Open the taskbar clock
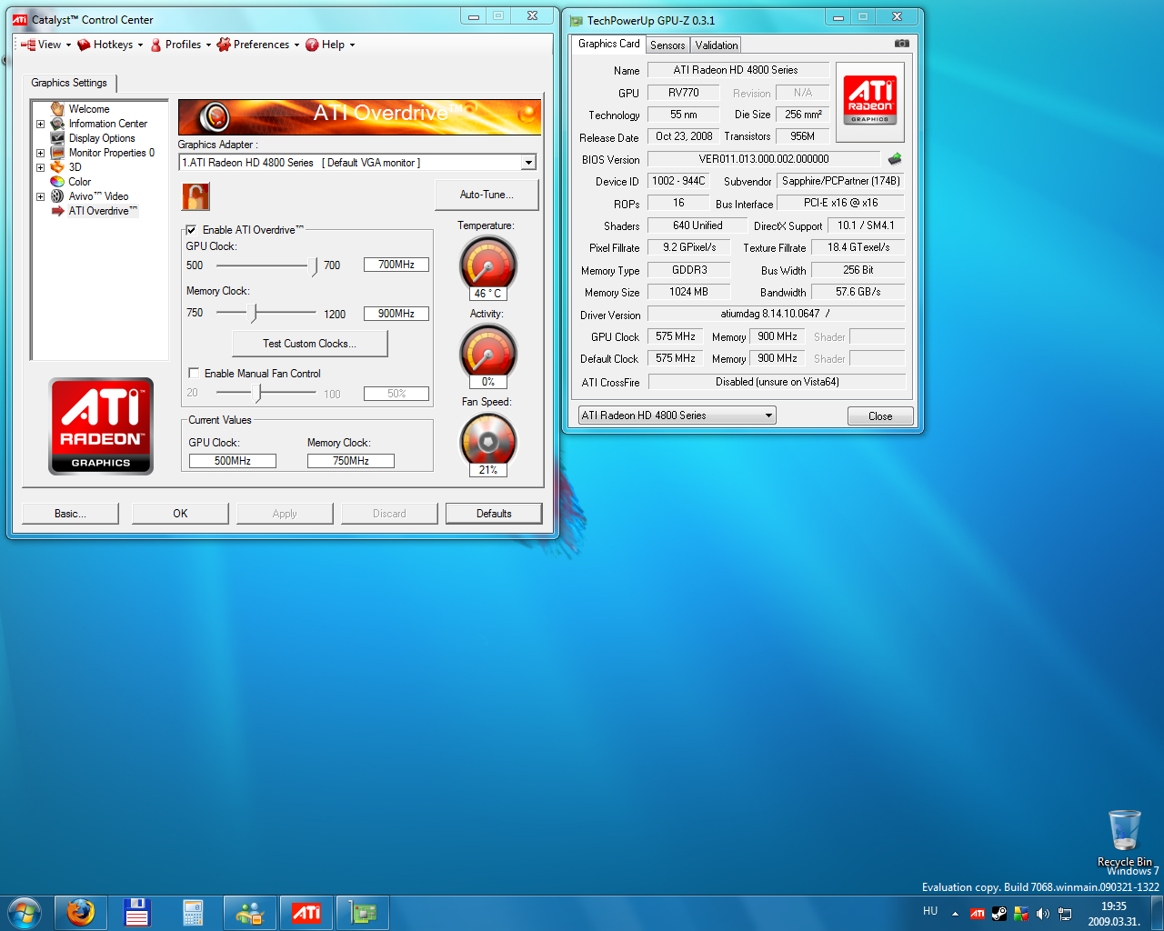This screenshot has width=1164, height=931. point(1114,914)
